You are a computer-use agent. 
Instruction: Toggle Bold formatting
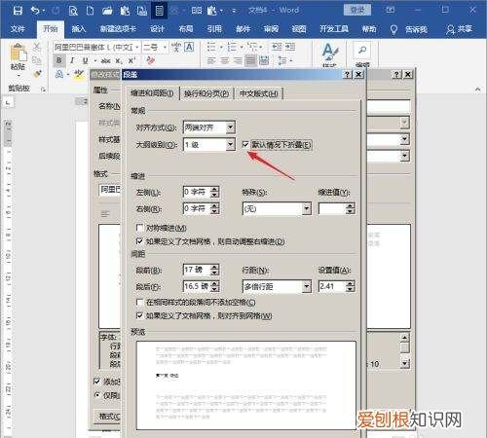(x=58, y=60)
